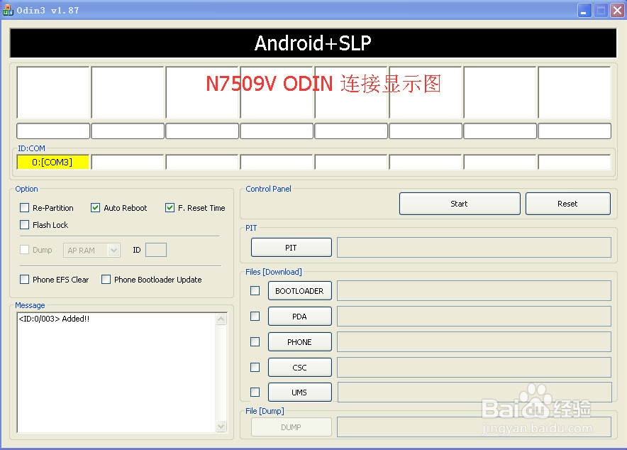Screen dimensions: 627x450
Task: Click the Android+SLP banner
Action: click(313, 43)
